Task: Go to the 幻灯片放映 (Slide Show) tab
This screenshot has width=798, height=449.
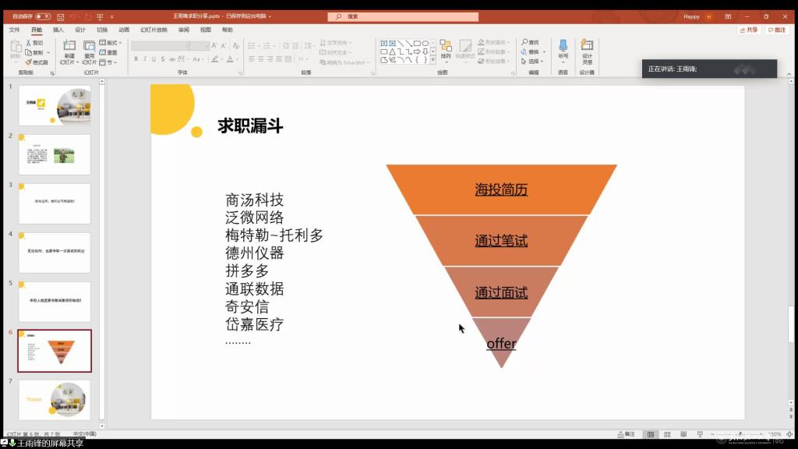Action: (154, 30)
